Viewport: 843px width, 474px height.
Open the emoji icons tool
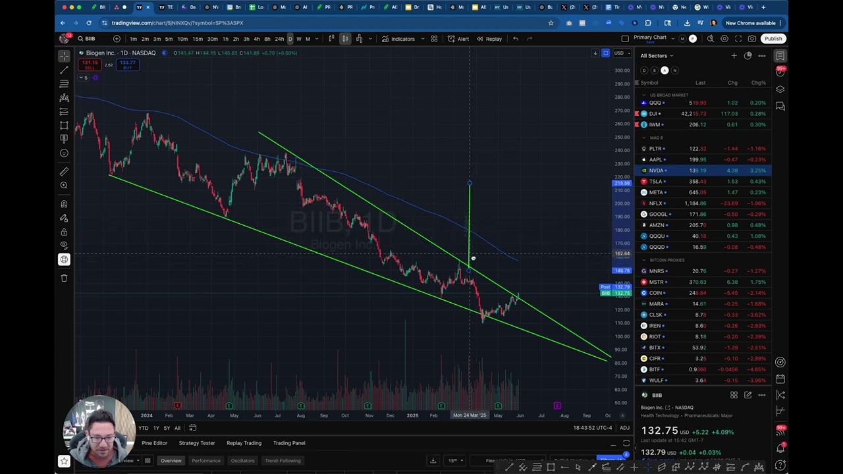pos(64,153)
